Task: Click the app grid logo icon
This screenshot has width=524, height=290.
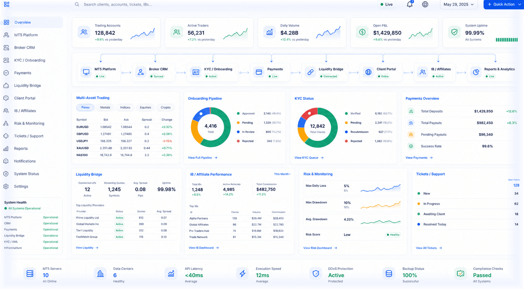Action: [x=7, y=4]
